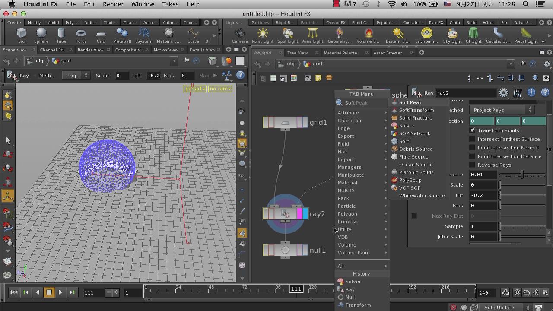This screenshot has width=553, height=311.
Task: Enable Point Intersection Distance
Action: coord(473,156)
